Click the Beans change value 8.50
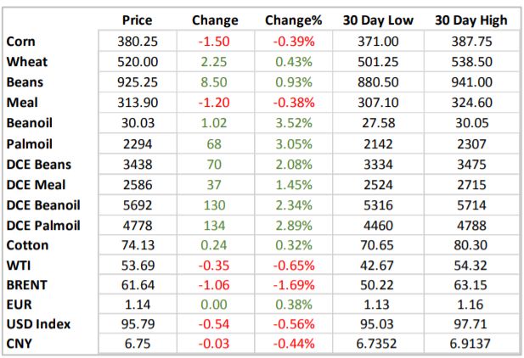This screenshot has width=524, height=358. [215, 82]
